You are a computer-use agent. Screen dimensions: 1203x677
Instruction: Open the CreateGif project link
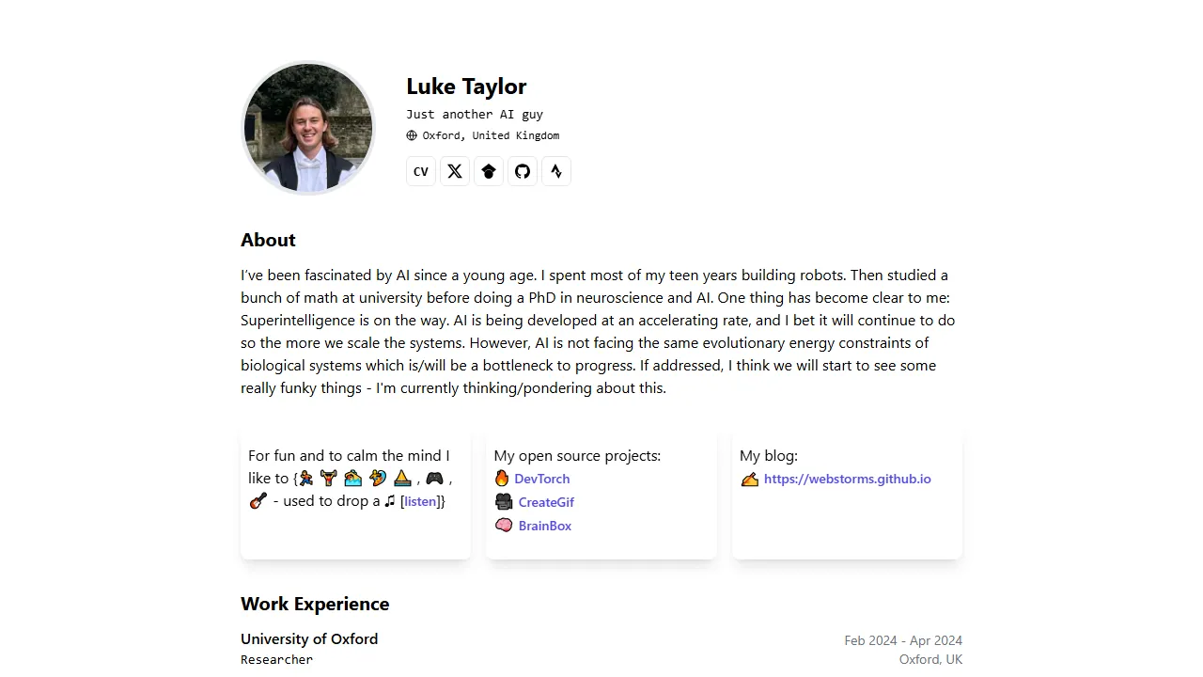(x=546, y=502)
